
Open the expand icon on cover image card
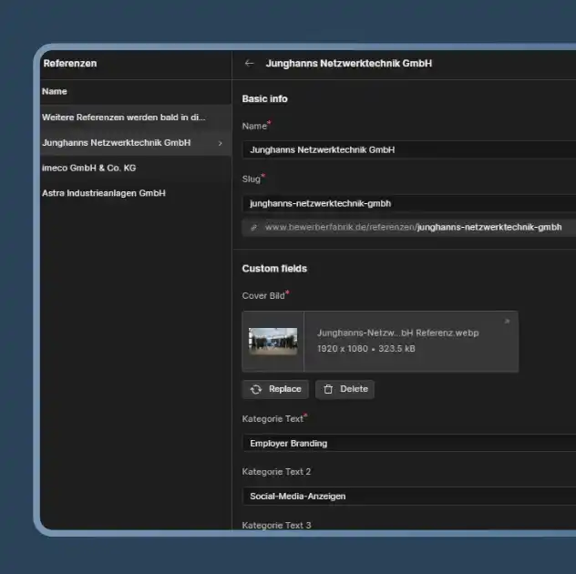click(507, 322)
